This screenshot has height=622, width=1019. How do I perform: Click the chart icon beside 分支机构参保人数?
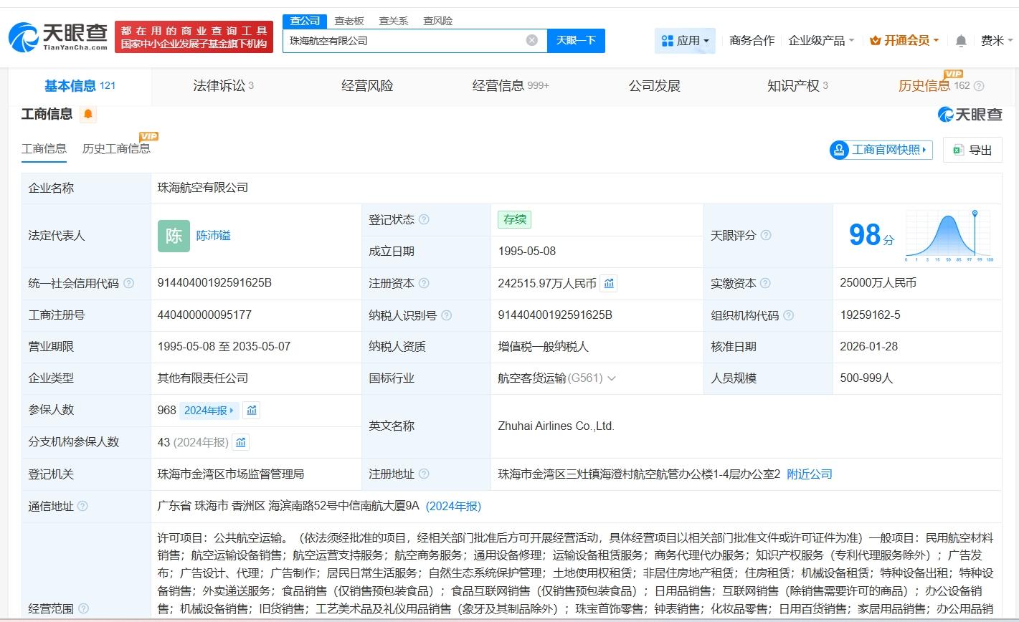point(241,442)
